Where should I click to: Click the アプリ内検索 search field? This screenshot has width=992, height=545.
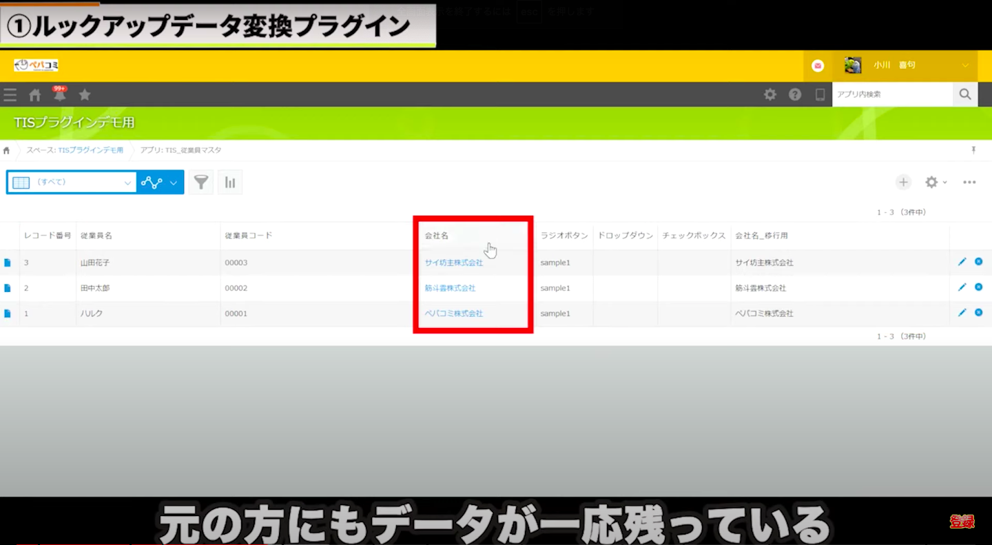(x=893, y=94)
